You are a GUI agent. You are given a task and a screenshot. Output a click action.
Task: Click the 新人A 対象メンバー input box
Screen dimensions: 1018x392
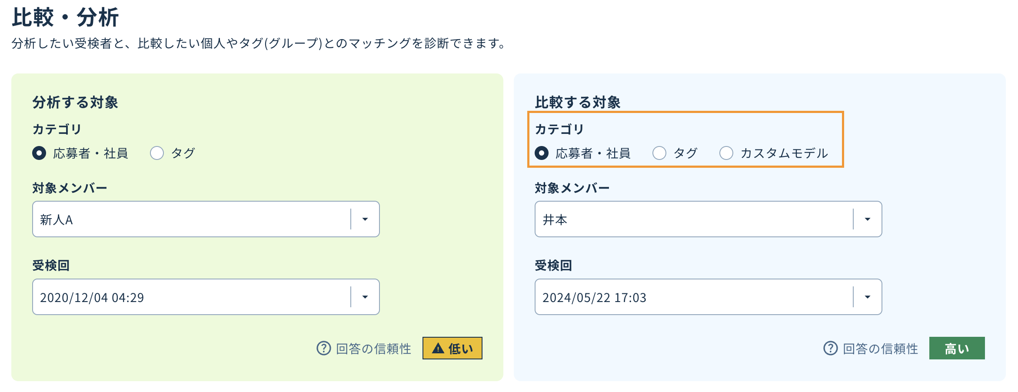206,219
